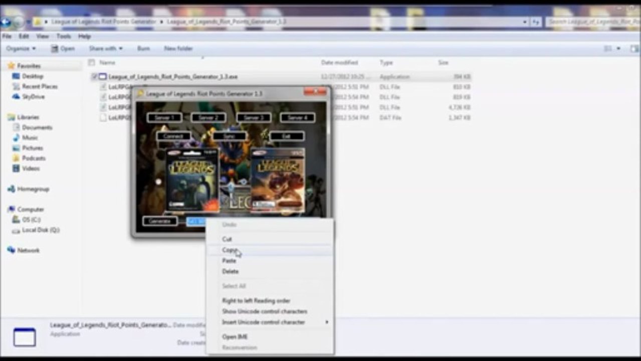This screenshot has width=641, height=361.
Task: Click the Explorer Back navigation arrow
Action: coord(6,22)
